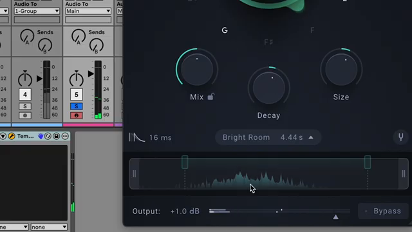Viewport: 412px width, 232px height.
Task: Click the track 4 volume fader handle
Action: (39, 79)
